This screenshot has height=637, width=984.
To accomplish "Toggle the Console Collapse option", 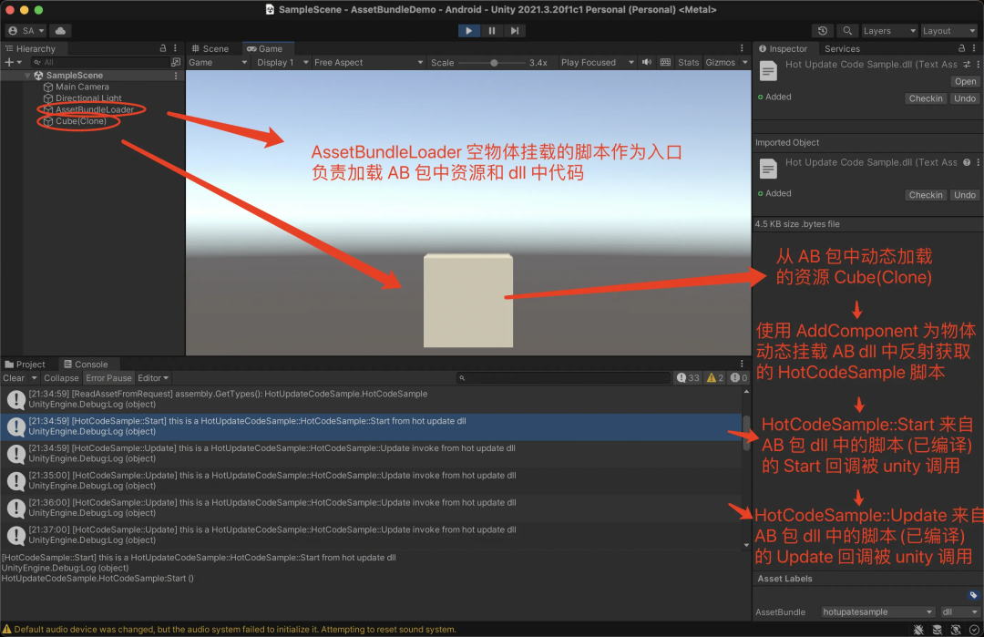I will (x=61, y=378).
